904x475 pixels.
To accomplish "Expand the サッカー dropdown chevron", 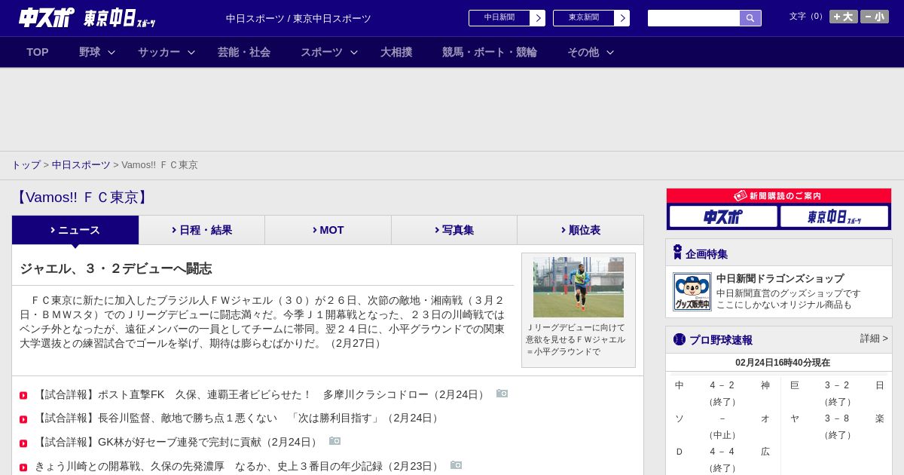I will pos(191,52).
